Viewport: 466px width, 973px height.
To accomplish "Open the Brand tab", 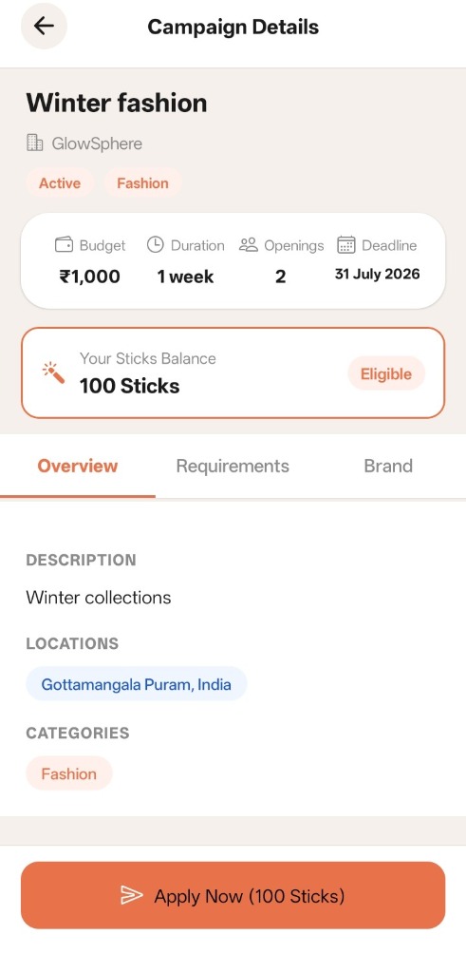I will point(388,466).
